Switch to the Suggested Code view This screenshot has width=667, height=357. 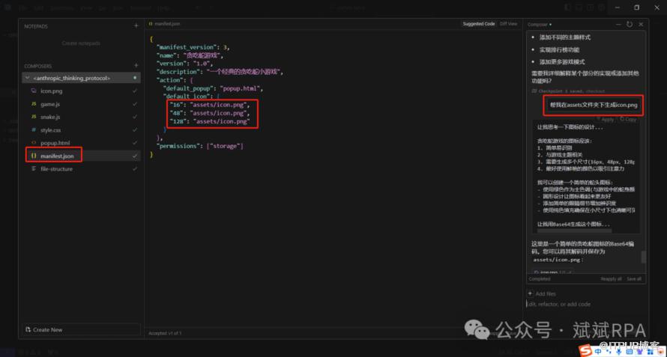[479, 24]
